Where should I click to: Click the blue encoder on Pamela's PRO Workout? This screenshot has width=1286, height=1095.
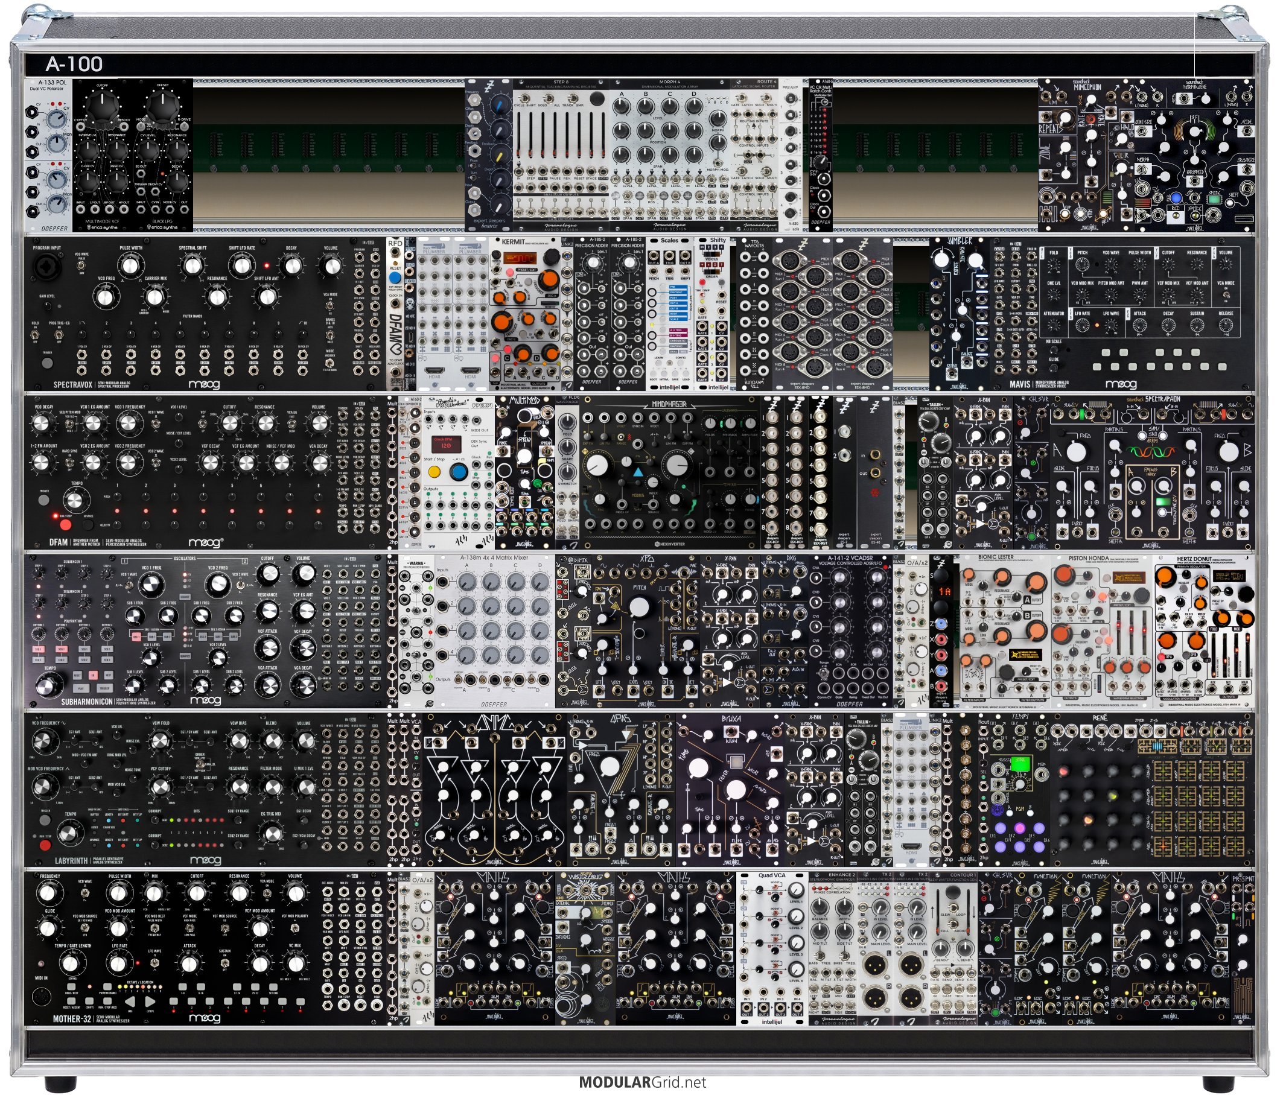[459, 472]
